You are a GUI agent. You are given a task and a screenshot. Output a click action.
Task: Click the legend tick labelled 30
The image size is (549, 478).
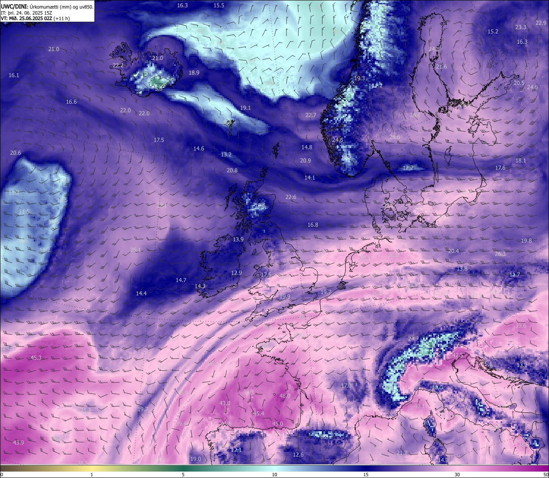click(457, 475)
